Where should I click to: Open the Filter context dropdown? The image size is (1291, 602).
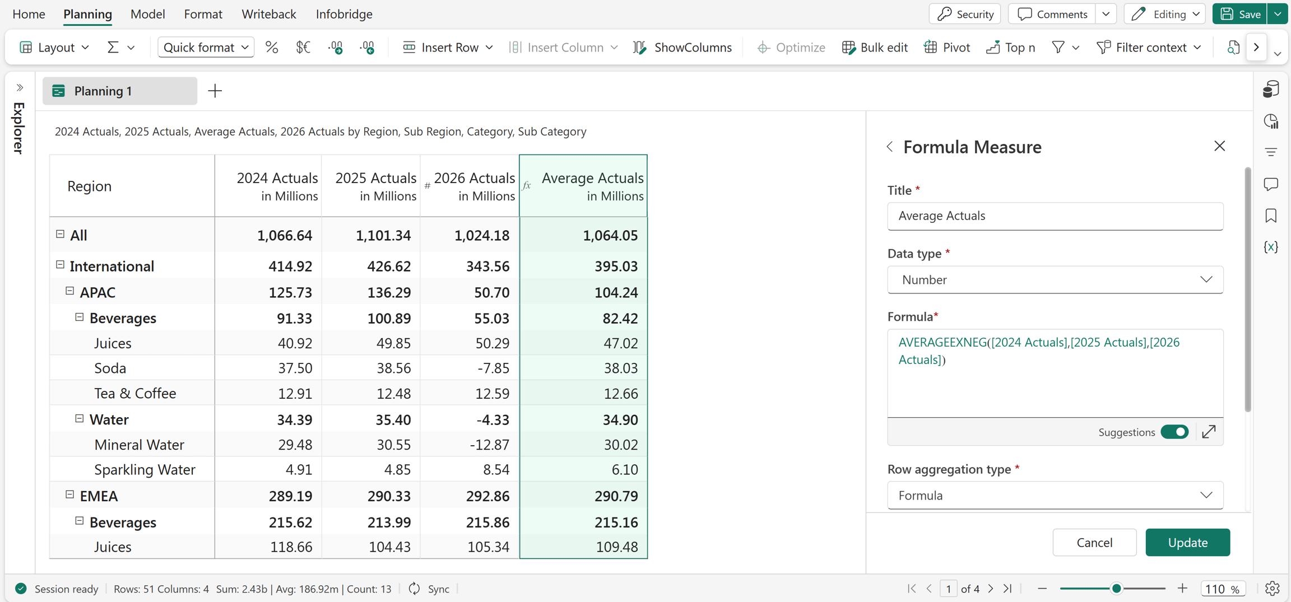[x=1149, y=48]
